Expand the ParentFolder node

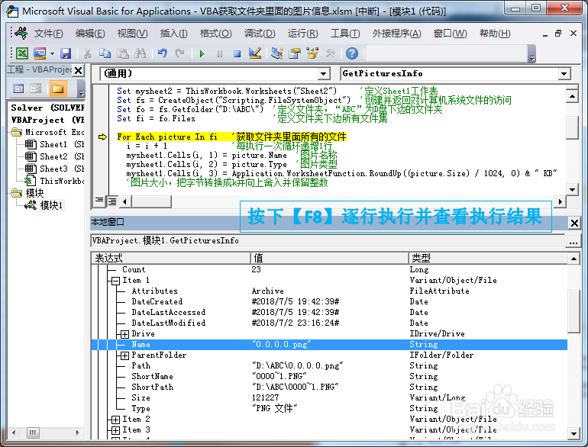125,355
